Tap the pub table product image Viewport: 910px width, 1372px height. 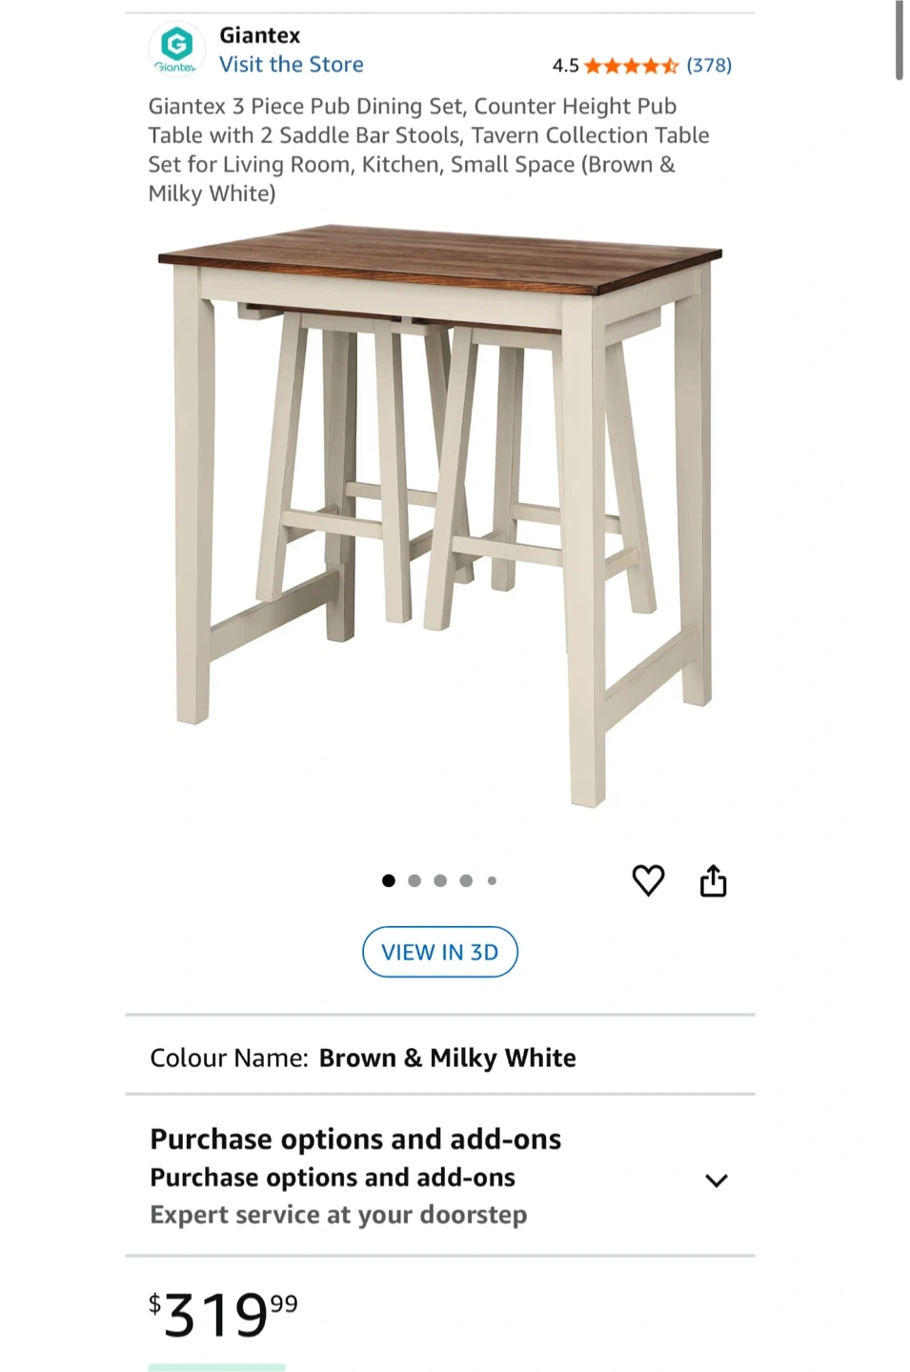pyautogui.click(x=440, y=516)
